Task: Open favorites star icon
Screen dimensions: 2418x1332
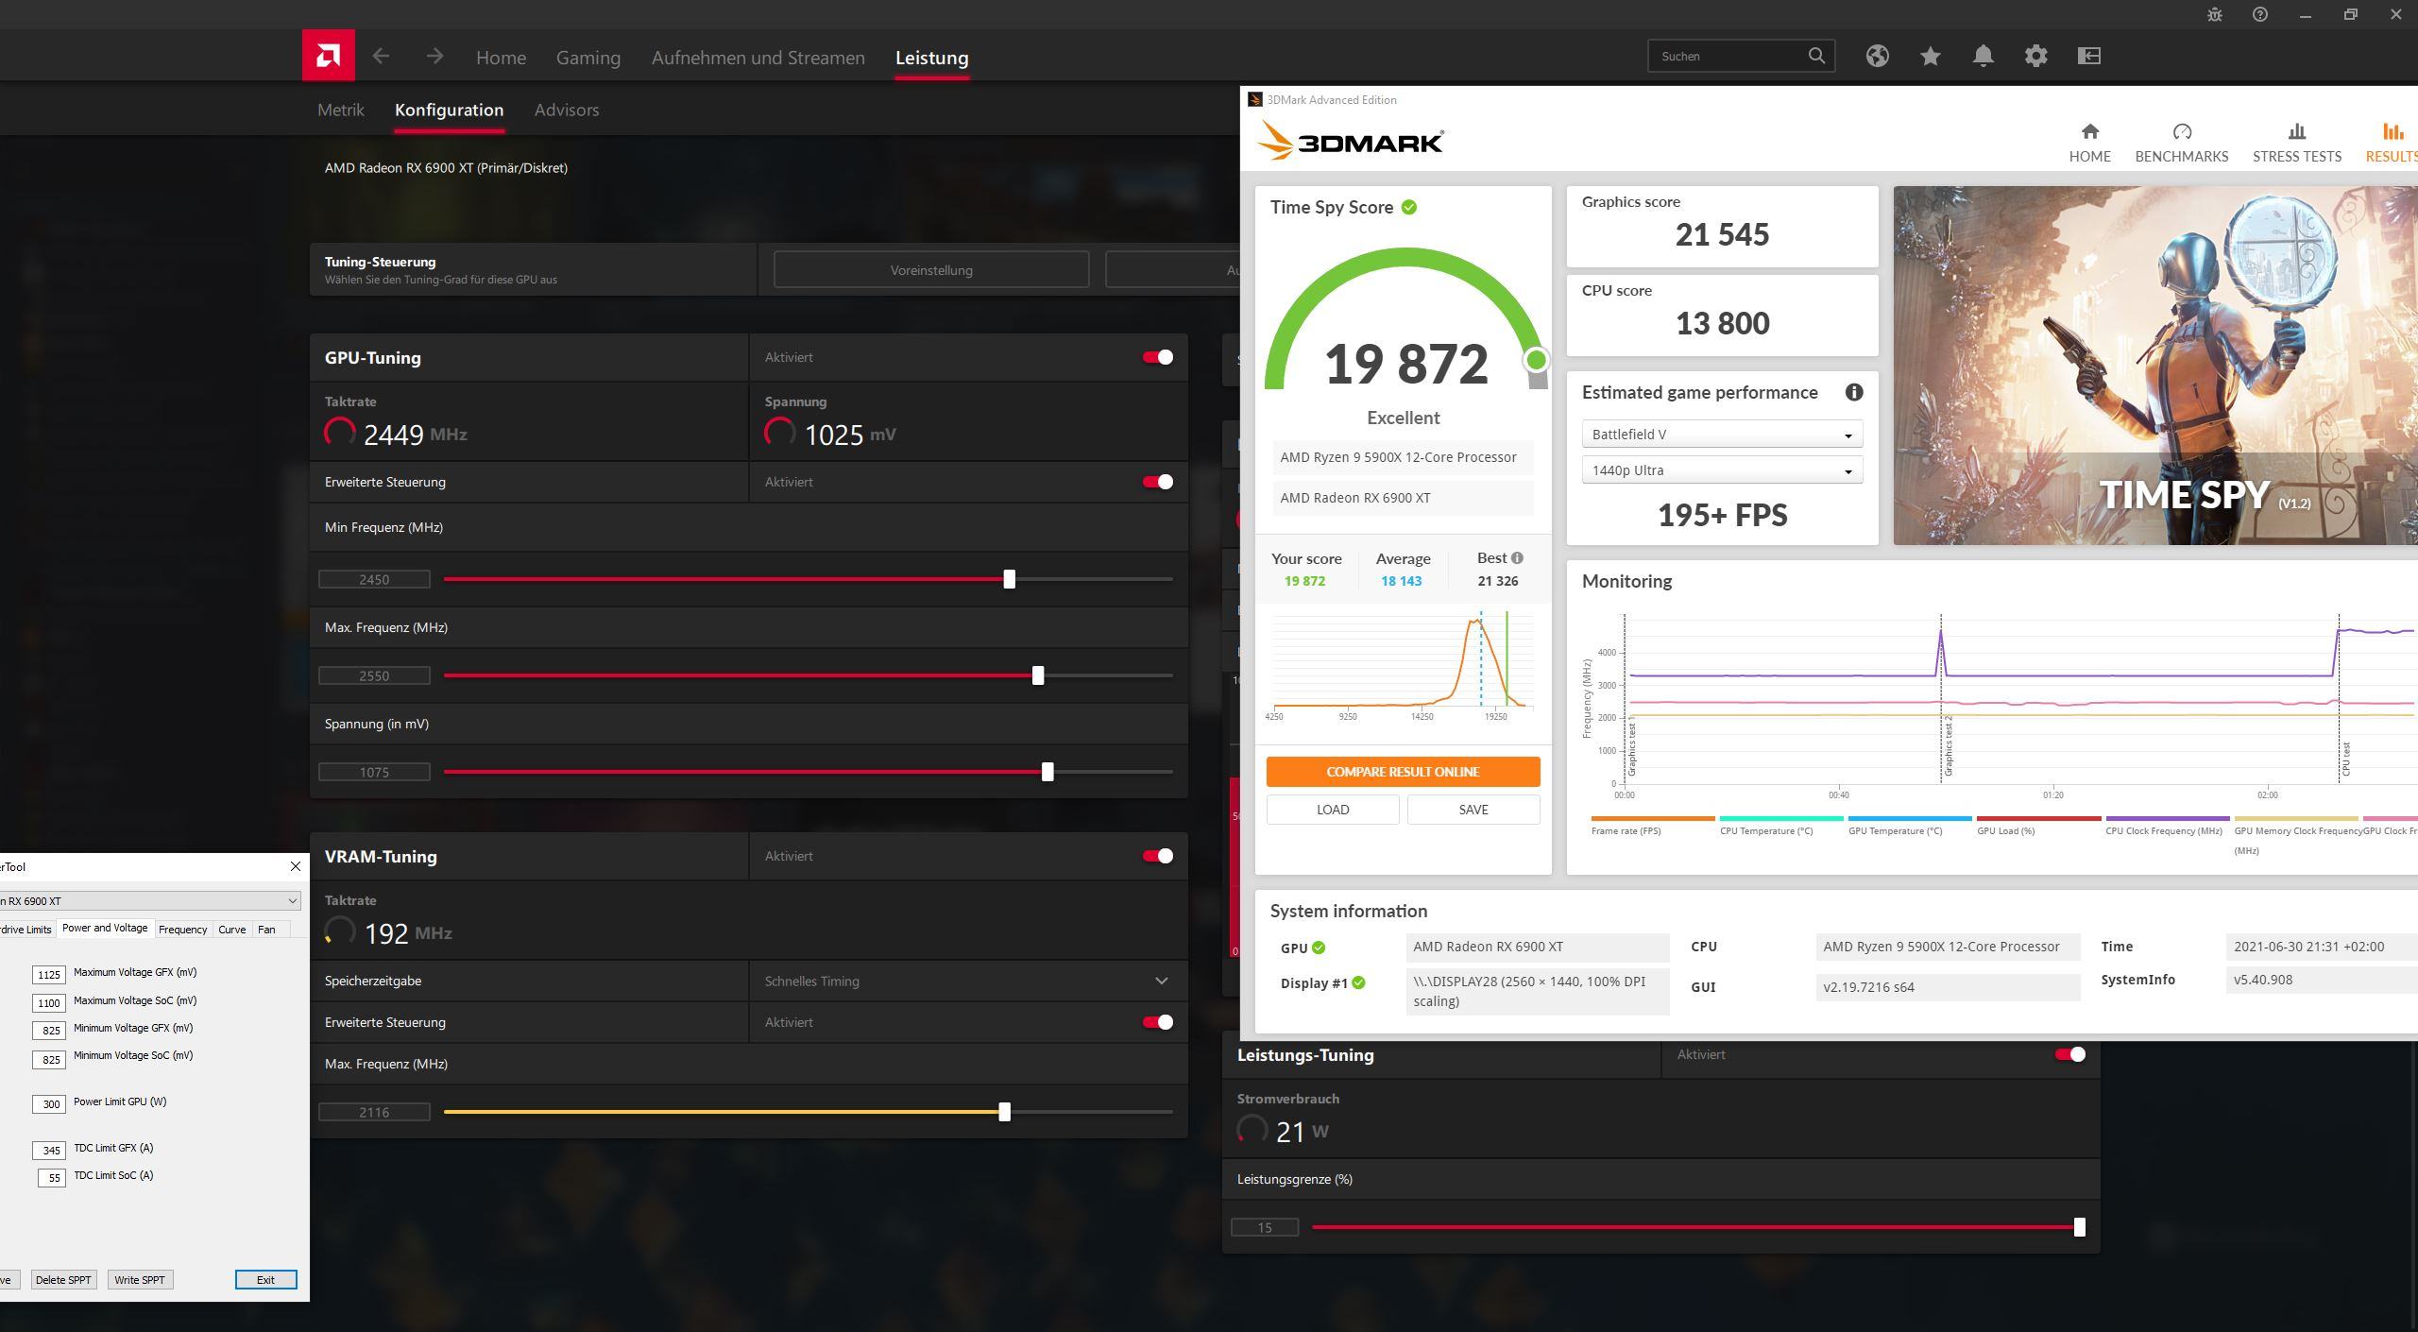Action: pyautogui.click(x=1930, y=56)
